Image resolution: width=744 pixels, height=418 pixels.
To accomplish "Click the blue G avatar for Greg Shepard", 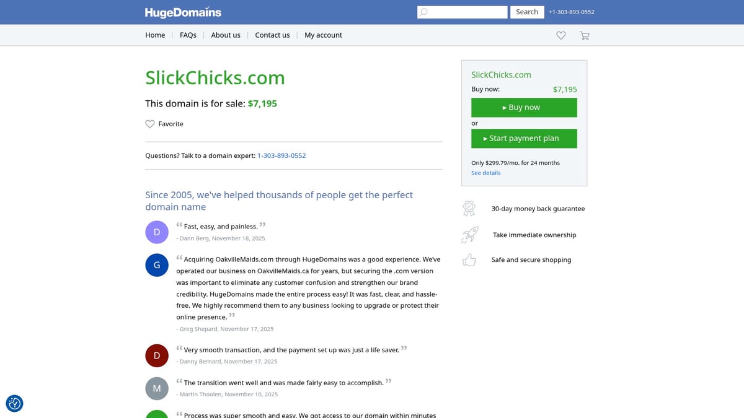I will [157, 265].
